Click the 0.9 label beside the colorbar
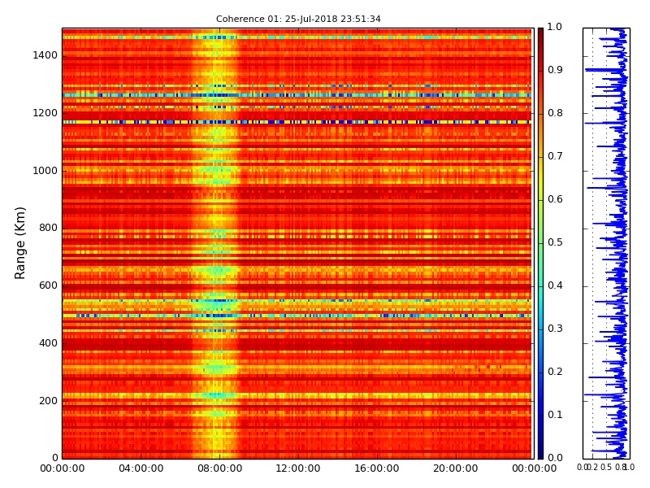This screenshot has height=488, width=650. pos(555,70)
